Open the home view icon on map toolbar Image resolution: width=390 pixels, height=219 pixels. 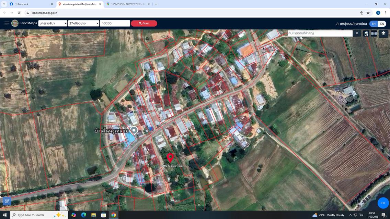pos(366,33)
